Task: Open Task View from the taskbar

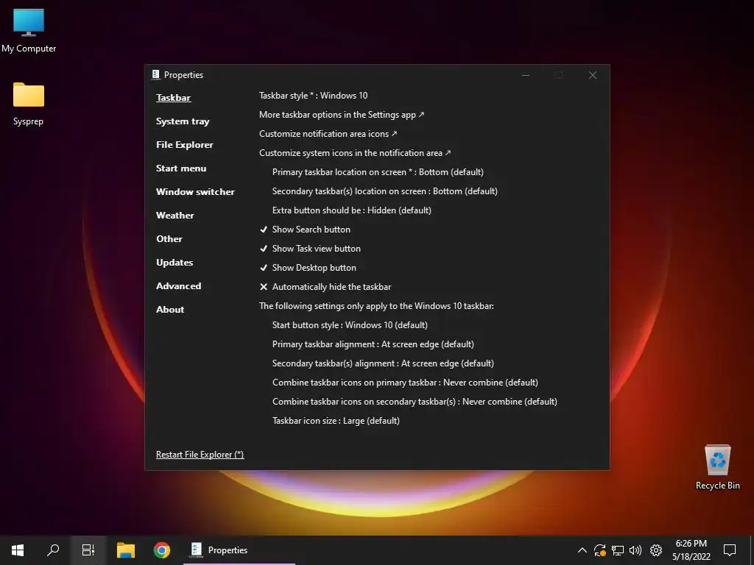Action: 88,550
